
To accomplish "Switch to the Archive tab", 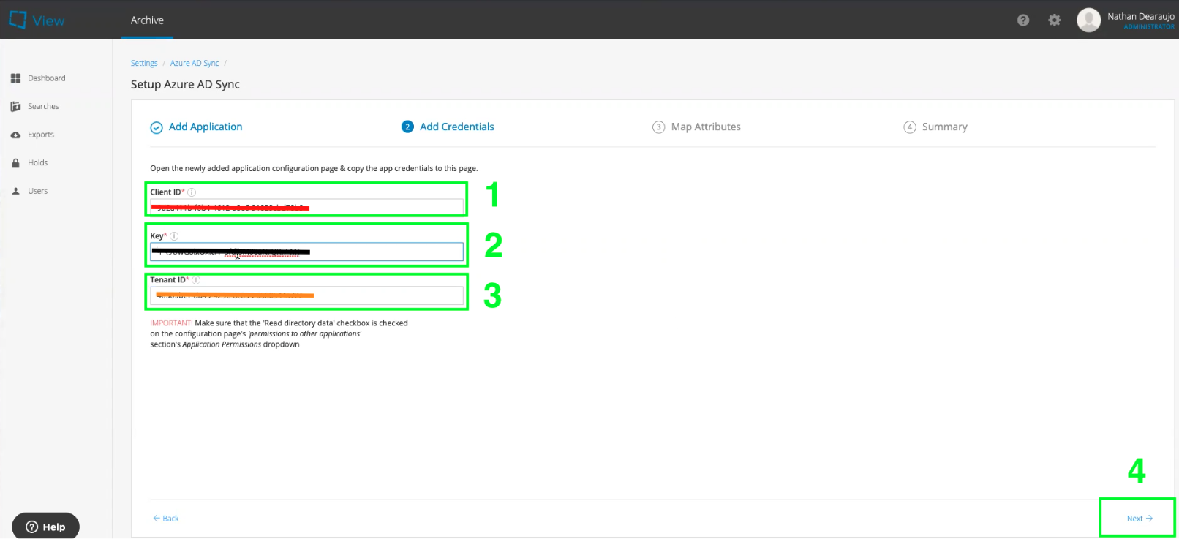I will [x=147, y=20].
